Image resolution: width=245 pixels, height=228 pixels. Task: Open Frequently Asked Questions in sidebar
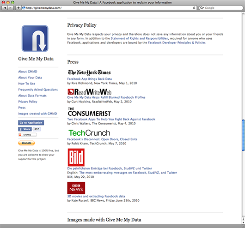(x=38, y=90)
